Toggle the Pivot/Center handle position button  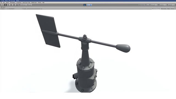coord(23,5)
